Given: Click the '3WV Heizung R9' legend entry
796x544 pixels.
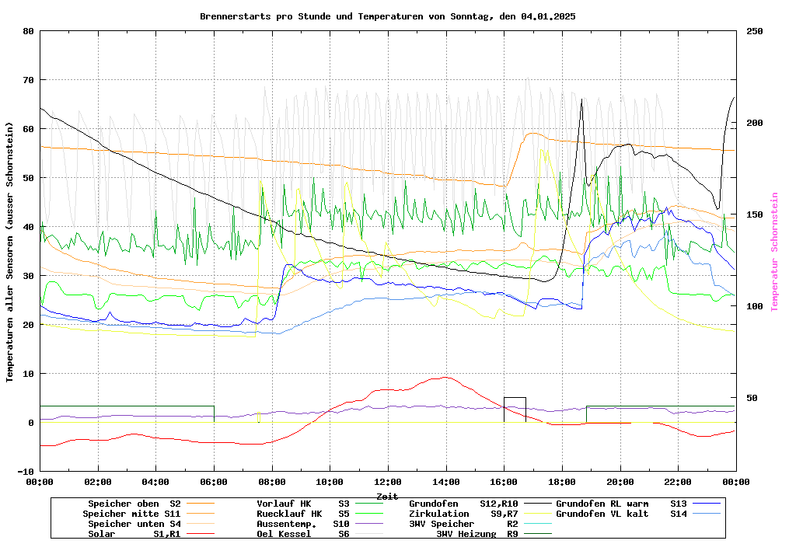Looking at the screenshot, I should [477, 534].
